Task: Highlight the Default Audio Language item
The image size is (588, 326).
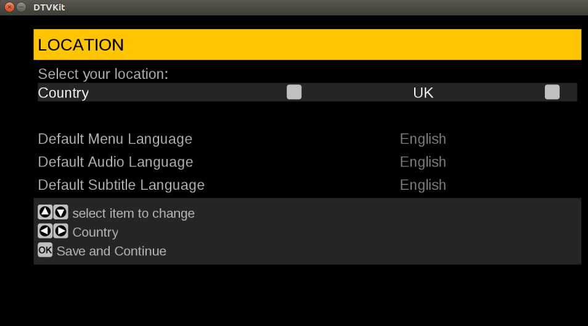Action: pyautogui.click(x=115, y=162)
